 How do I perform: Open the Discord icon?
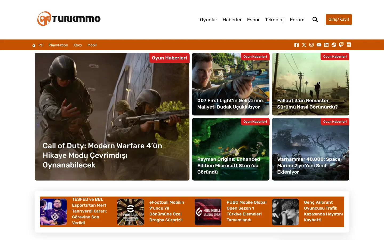(x=349, y=45)
